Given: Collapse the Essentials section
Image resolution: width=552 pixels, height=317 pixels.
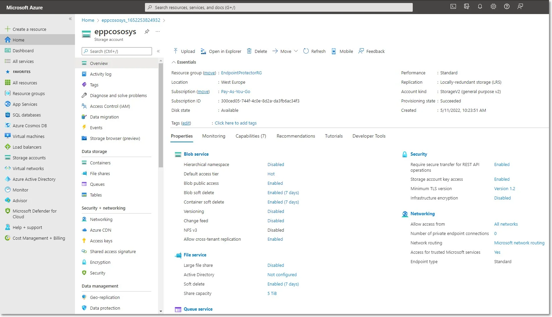Looking at the screenshot, I should 173,62.
